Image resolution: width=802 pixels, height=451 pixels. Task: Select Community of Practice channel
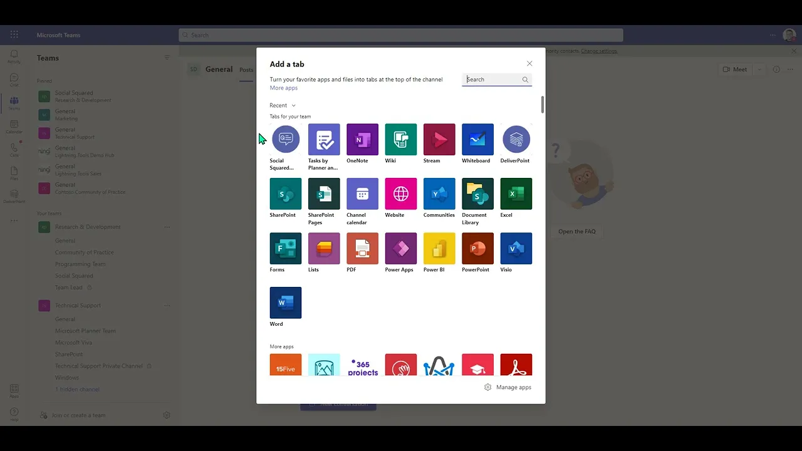pos(84,252)
